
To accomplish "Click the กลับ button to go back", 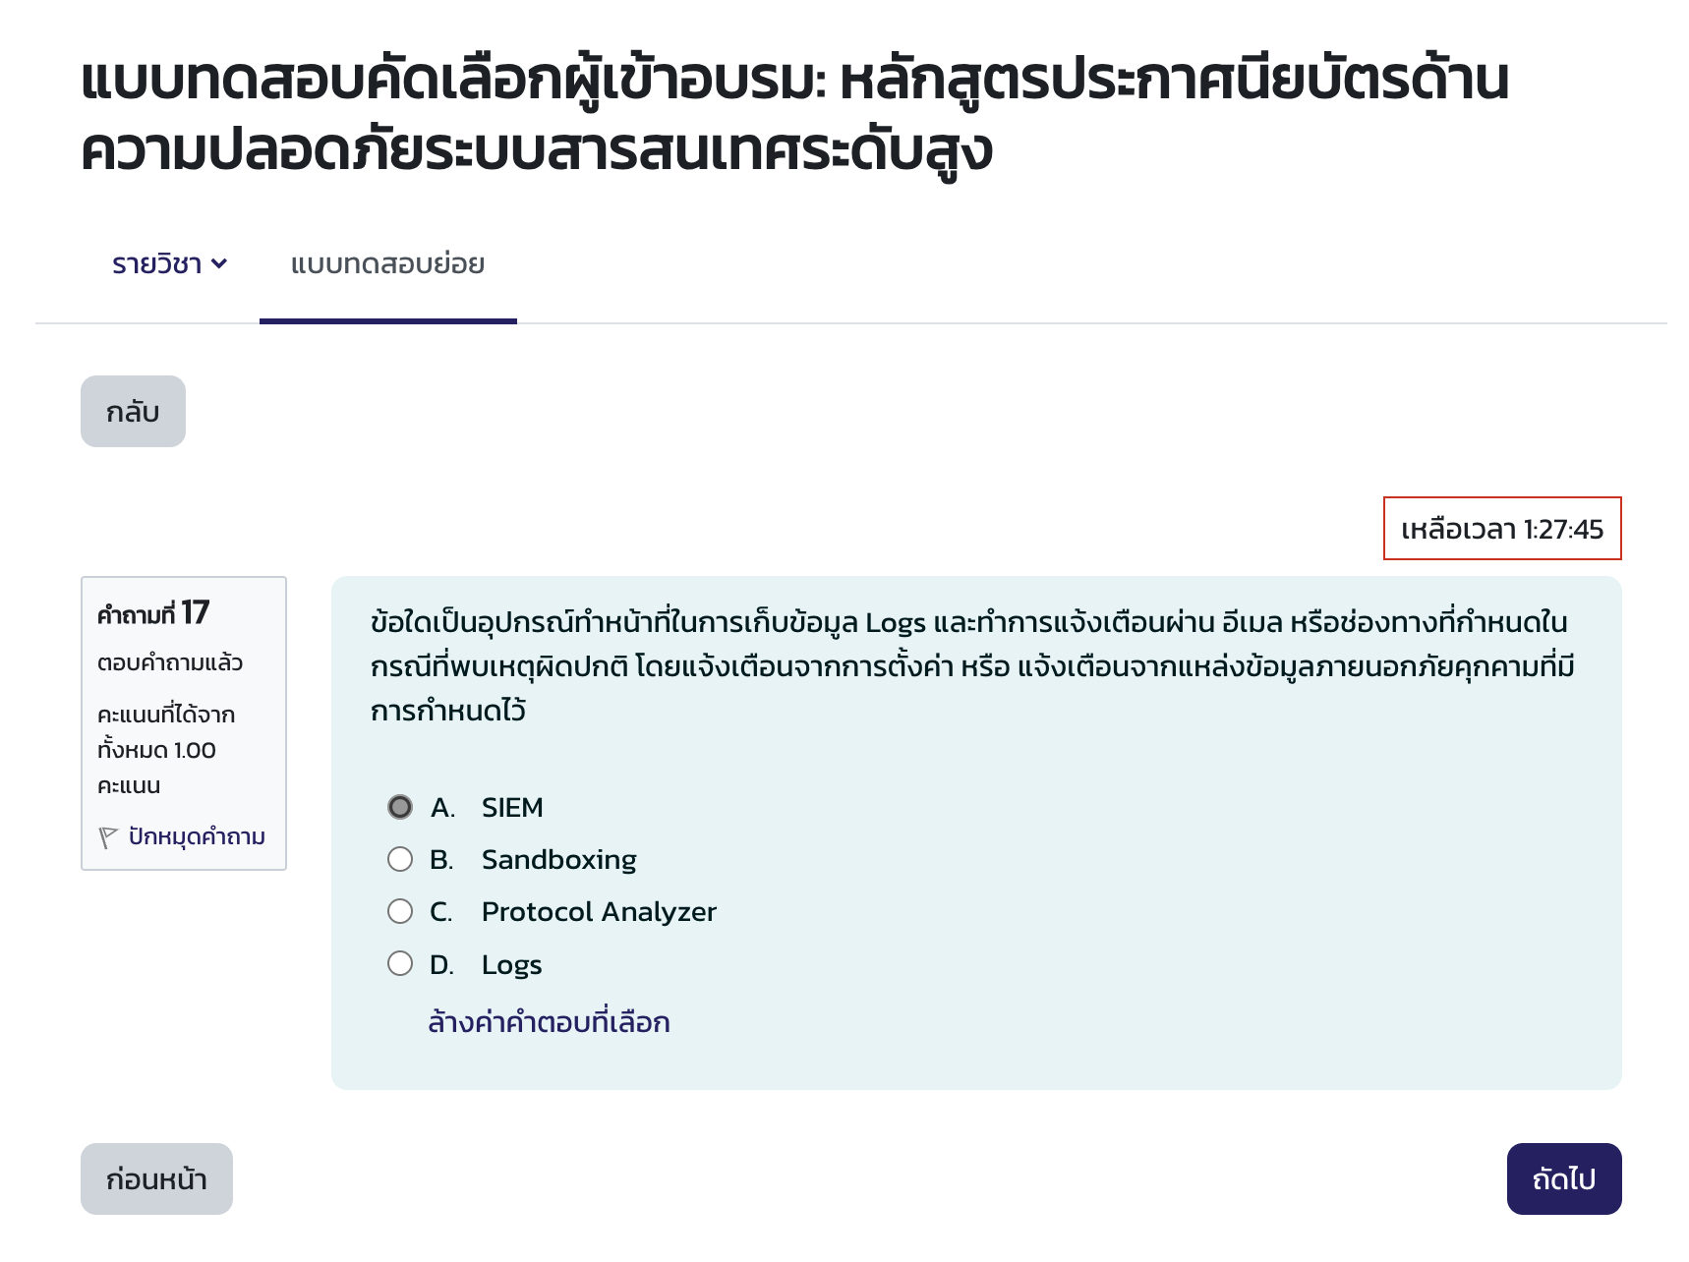I will [133, 412].
